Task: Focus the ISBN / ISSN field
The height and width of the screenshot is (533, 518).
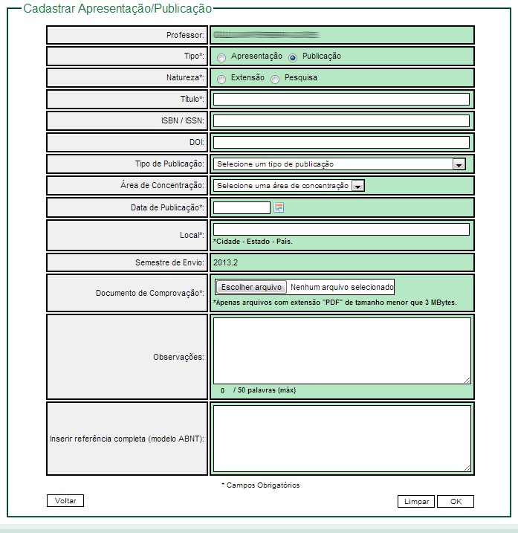Action: (341, 120)
